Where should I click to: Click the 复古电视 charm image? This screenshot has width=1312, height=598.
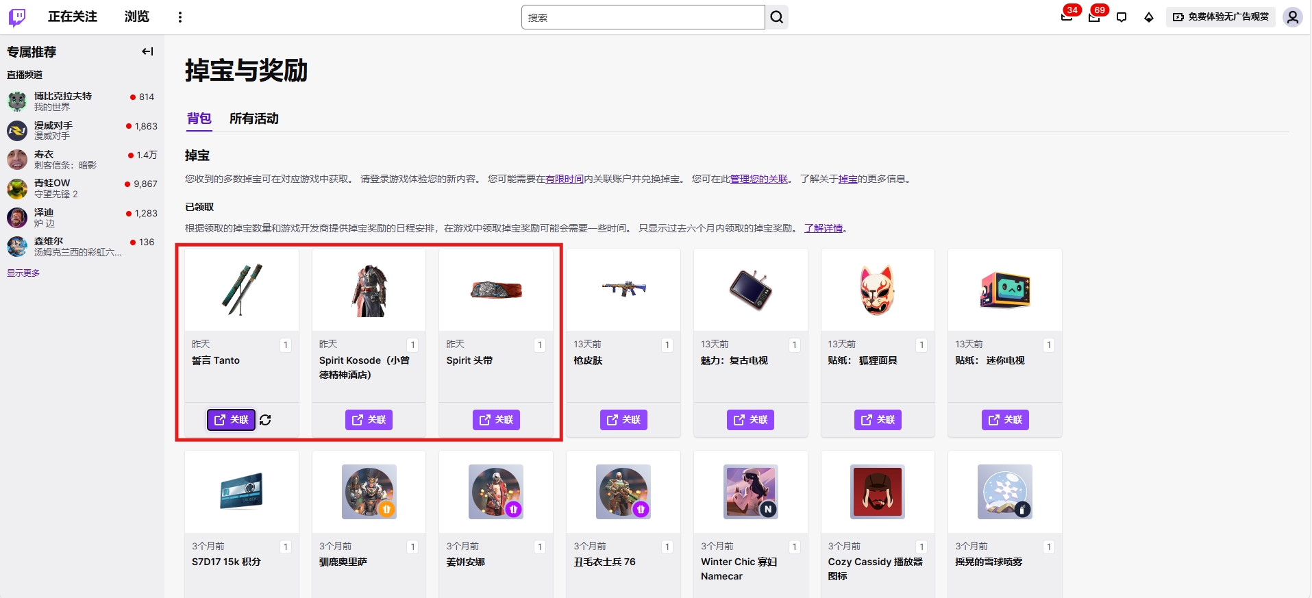pyautogui.click(x=751, y=290)
